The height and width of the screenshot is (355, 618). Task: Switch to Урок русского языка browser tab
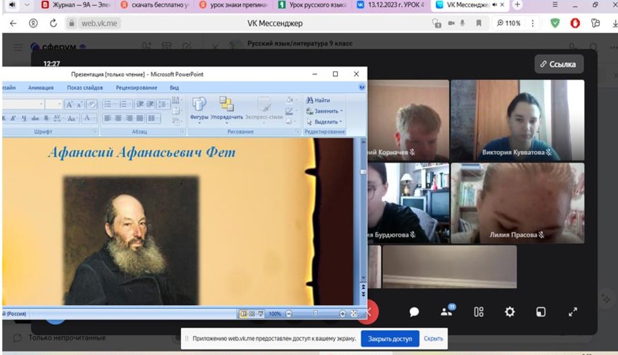point(313,5)
